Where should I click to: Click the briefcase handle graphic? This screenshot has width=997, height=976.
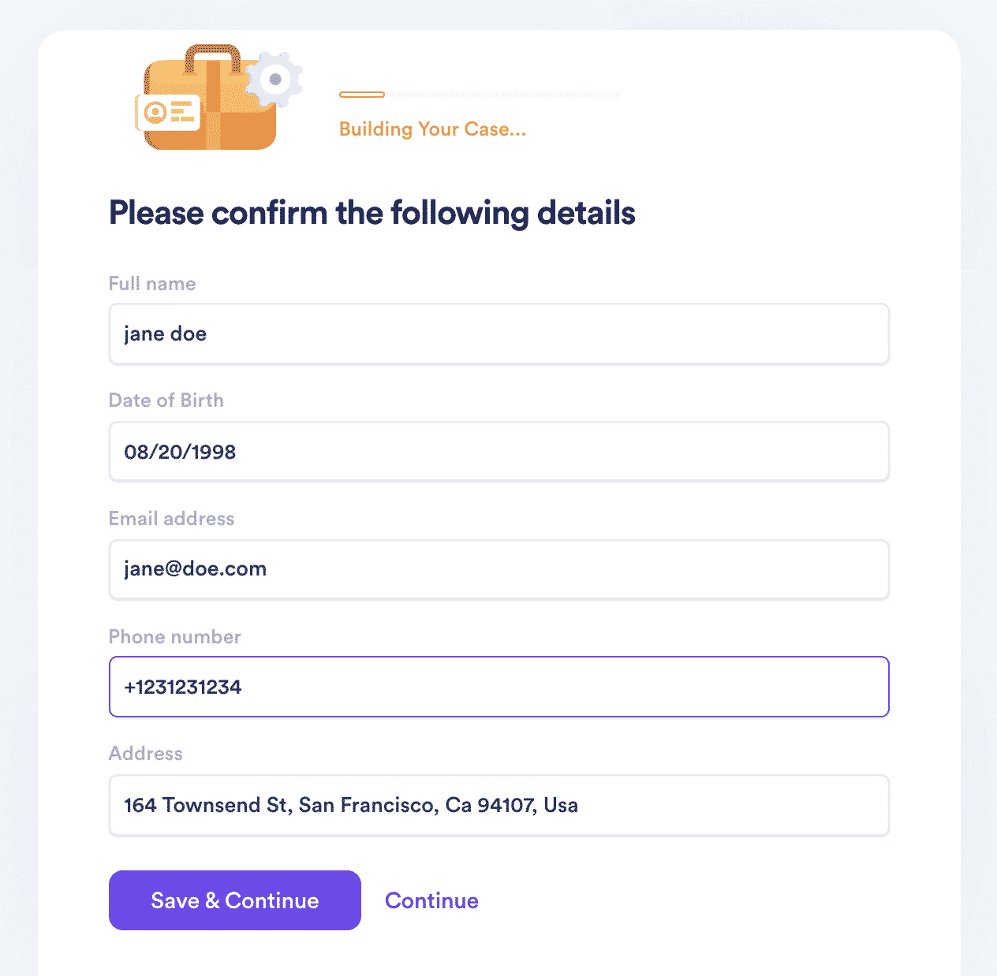[x=212, y=56]
